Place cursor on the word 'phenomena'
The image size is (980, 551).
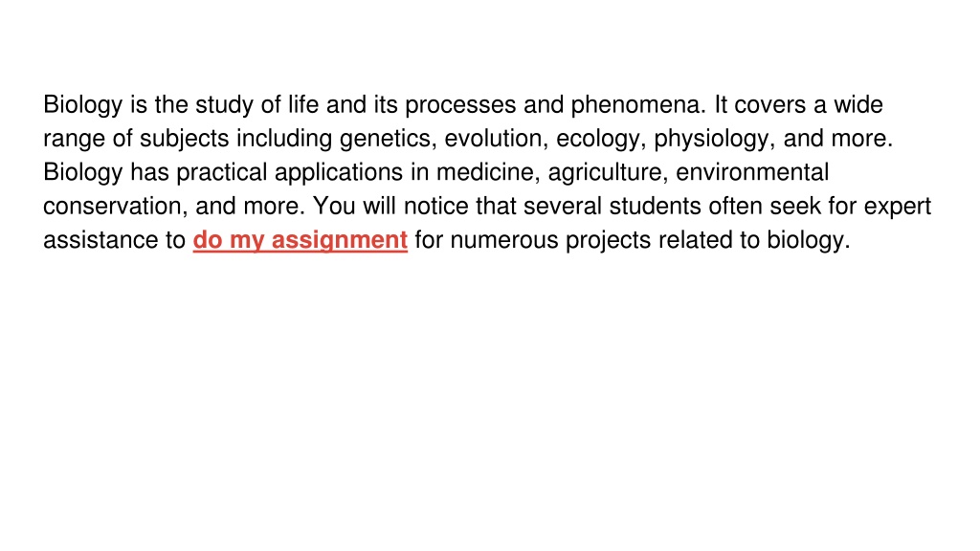pyautogui.click(x=638, y=105)
